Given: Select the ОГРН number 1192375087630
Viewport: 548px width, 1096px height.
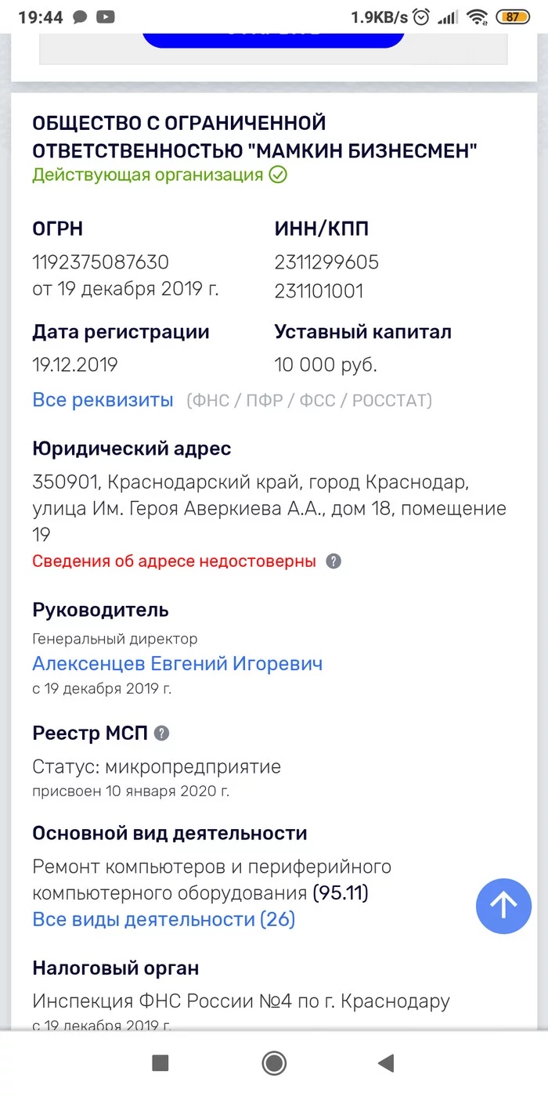Looking at the screenshot, I should click(x=100, y=262).
